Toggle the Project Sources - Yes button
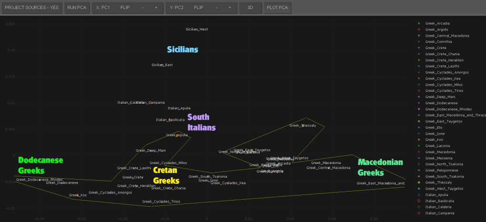Image resolution: width=486 pixels, height=222 pixels. coord(31,8)
